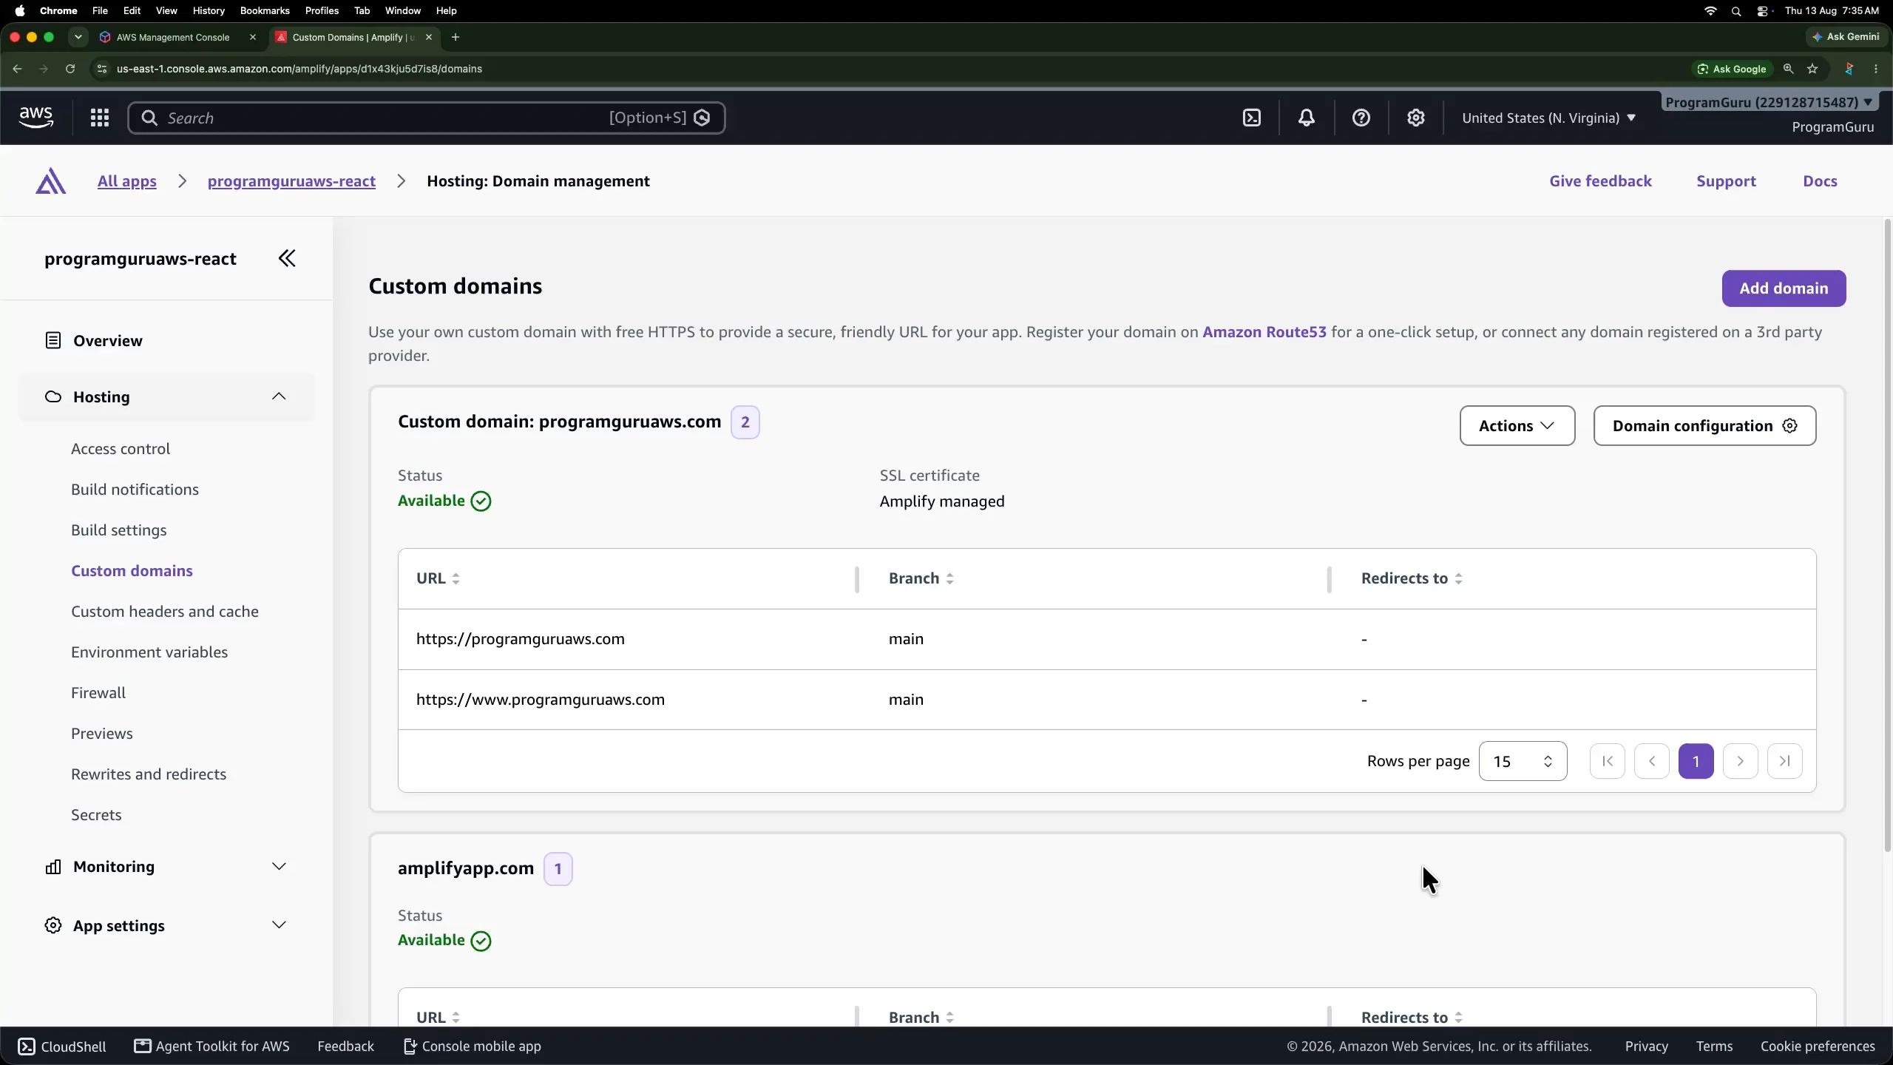Click the Amazon Q icon in search bar

pyautogui.click(x=702, y=118)
